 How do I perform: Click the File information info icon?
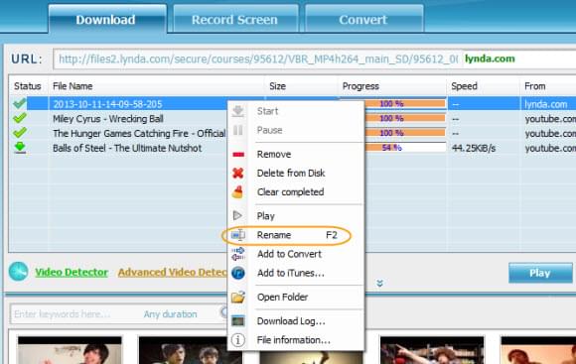[x=238, y=340]
